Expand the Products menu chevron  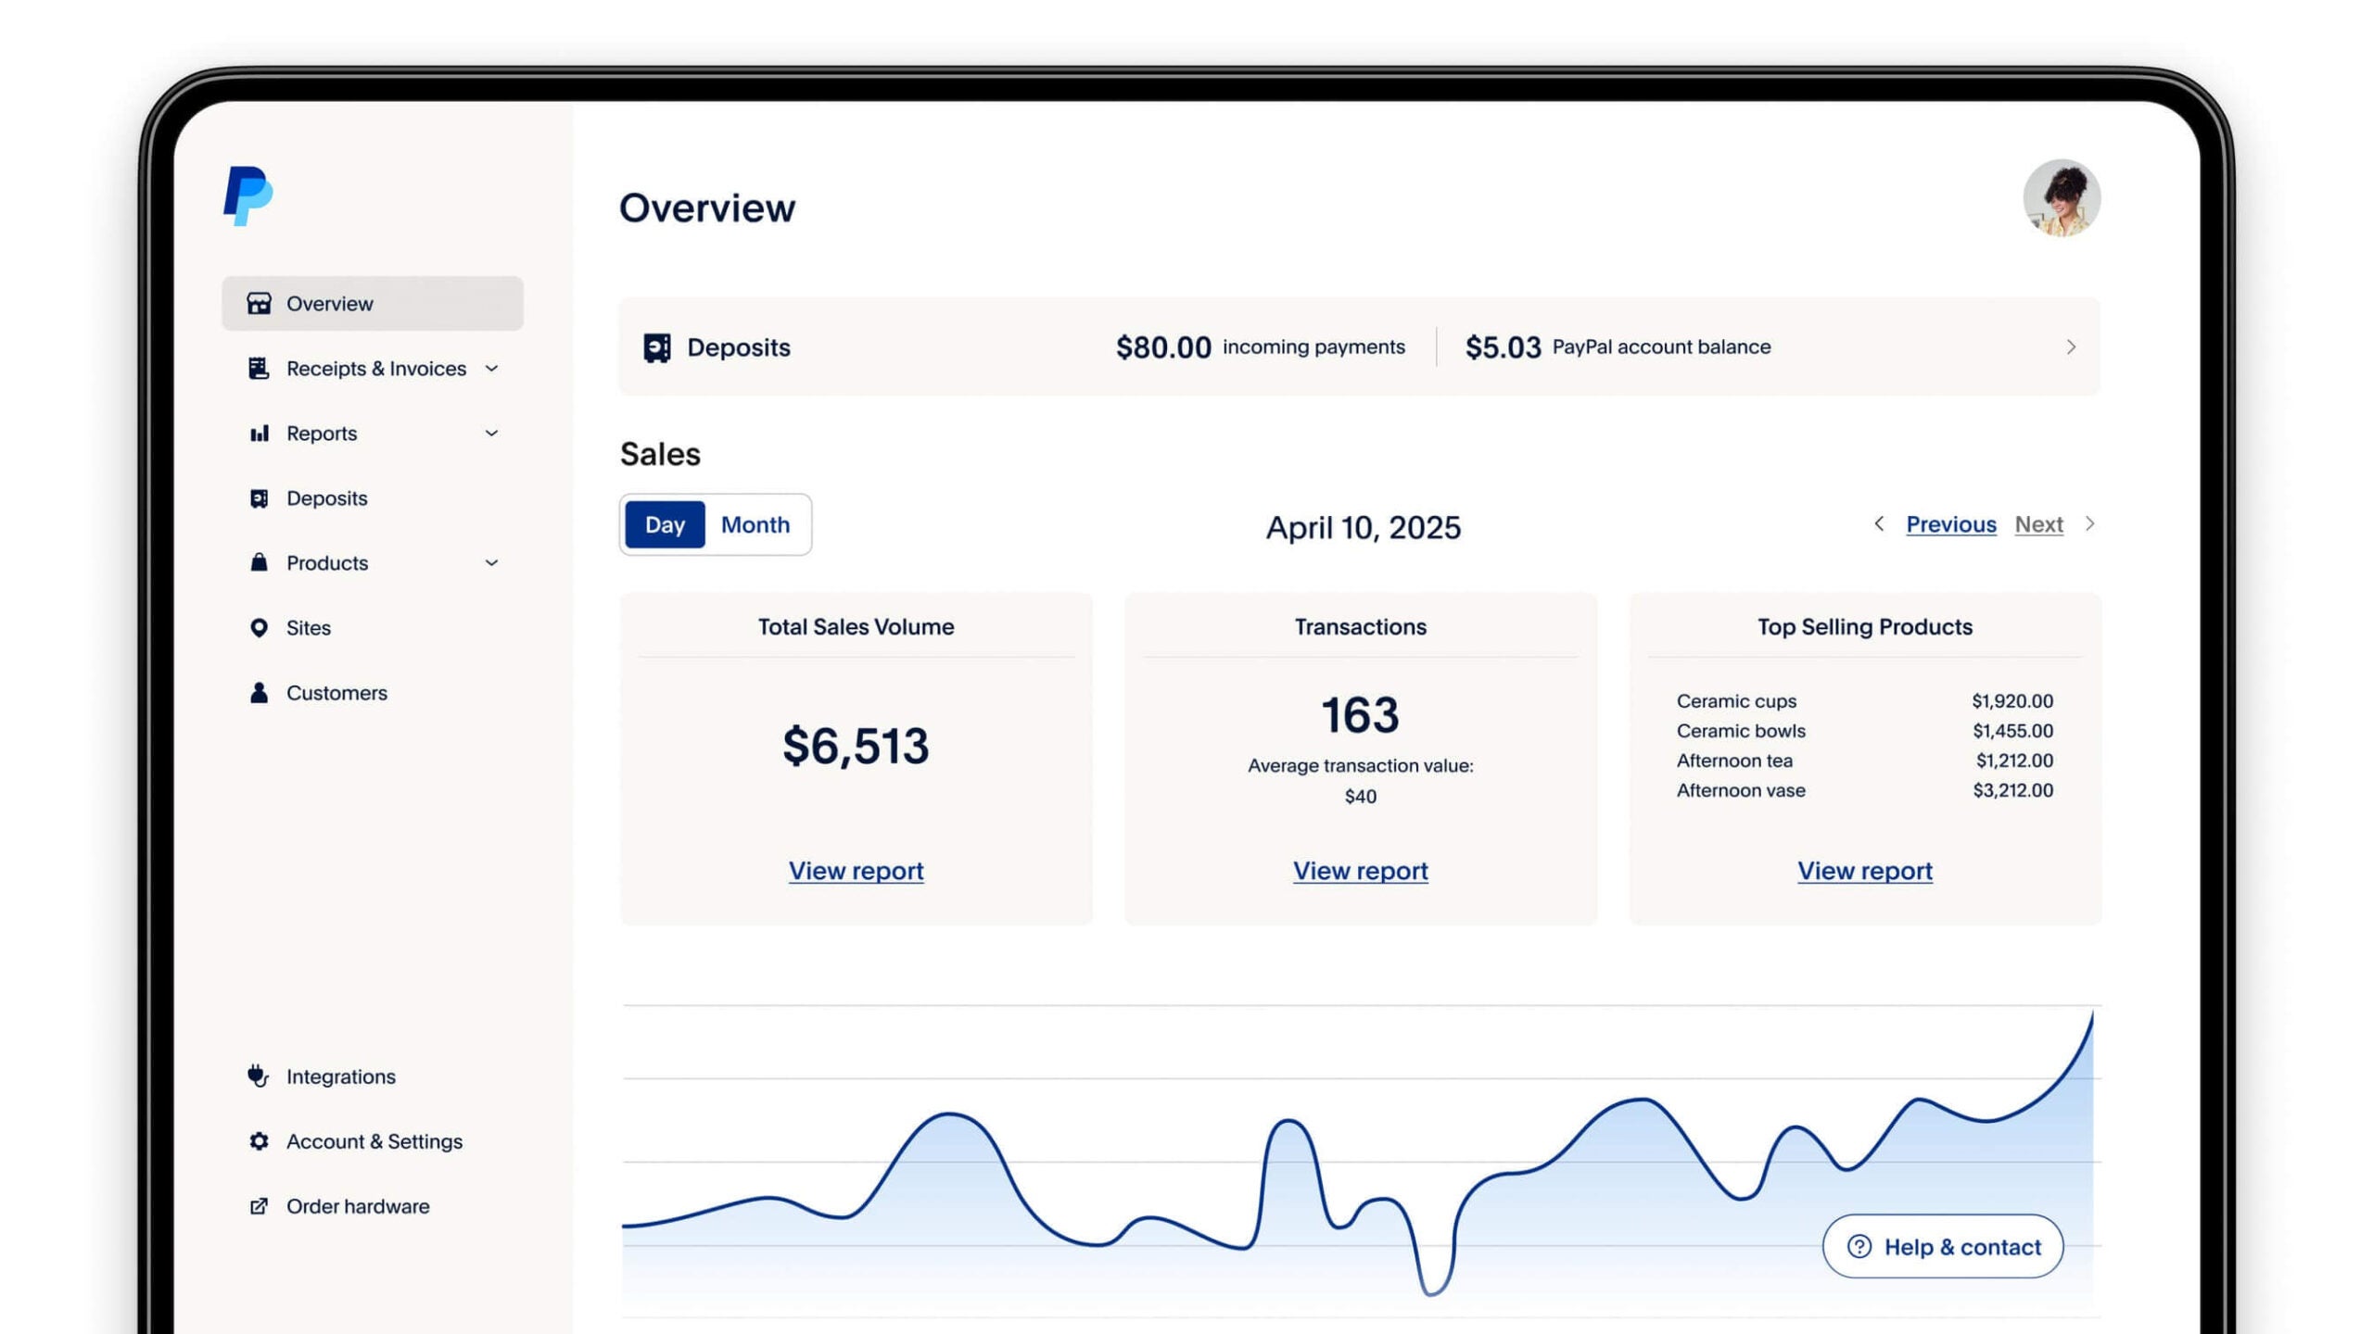(x=491, y=562)
